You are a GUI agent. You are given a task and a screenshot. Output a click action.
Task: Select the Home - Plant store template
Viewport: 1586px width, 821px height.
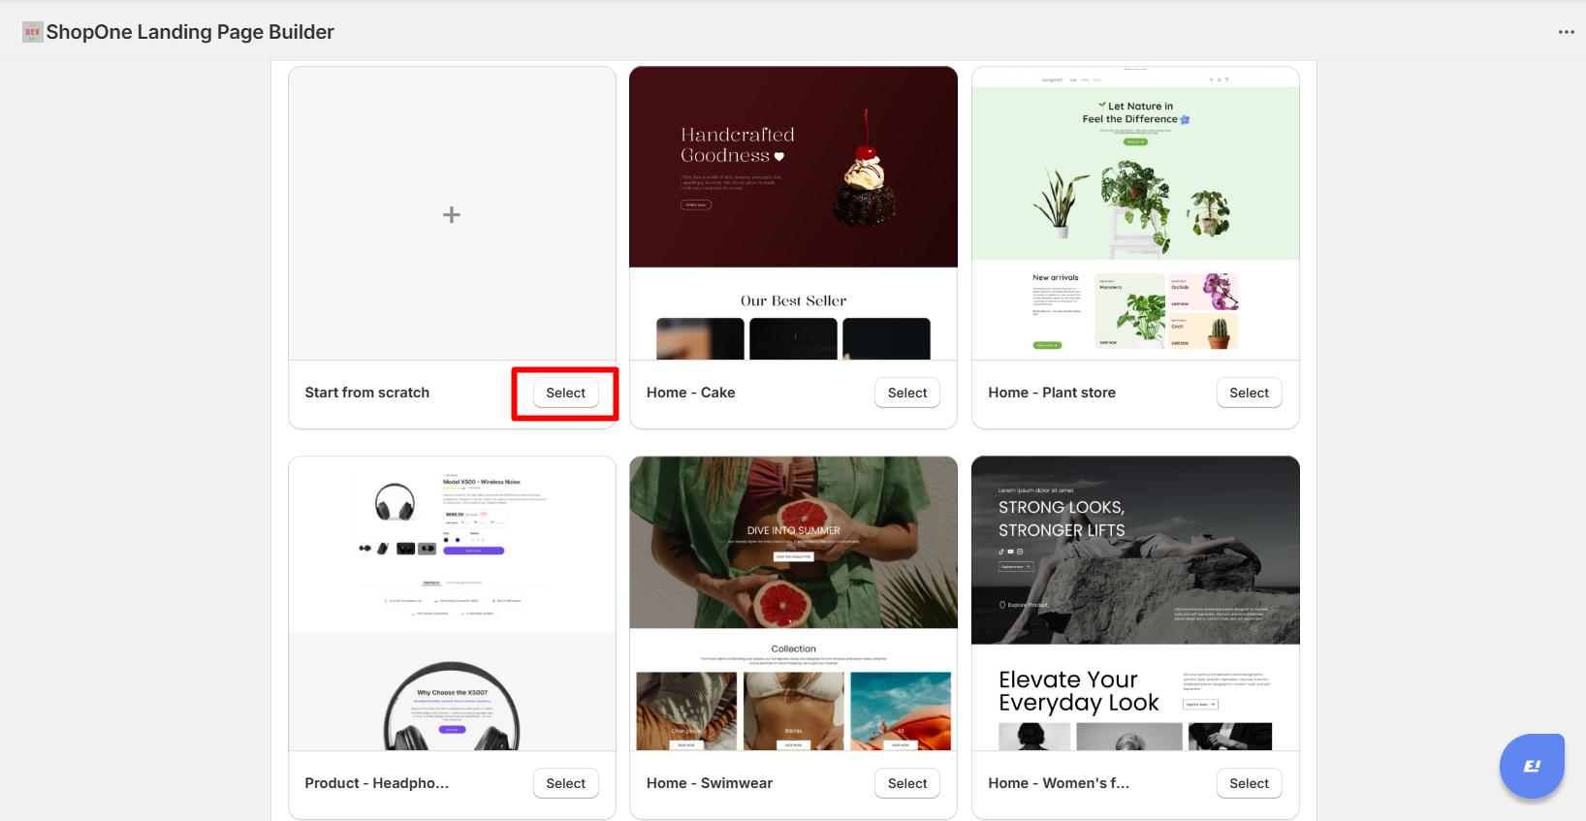tap(1249, 393)
